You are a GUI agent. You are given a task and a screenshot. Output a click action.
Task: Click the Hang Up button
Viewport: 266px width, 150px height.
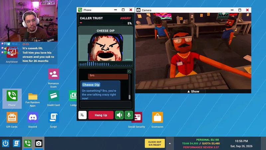(x=101, y=115)
